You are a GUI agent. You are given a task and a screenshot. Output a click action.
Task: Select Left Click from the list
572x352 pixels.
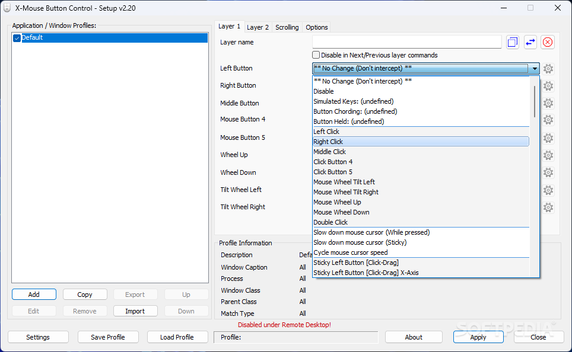click(x=421, y=132)
